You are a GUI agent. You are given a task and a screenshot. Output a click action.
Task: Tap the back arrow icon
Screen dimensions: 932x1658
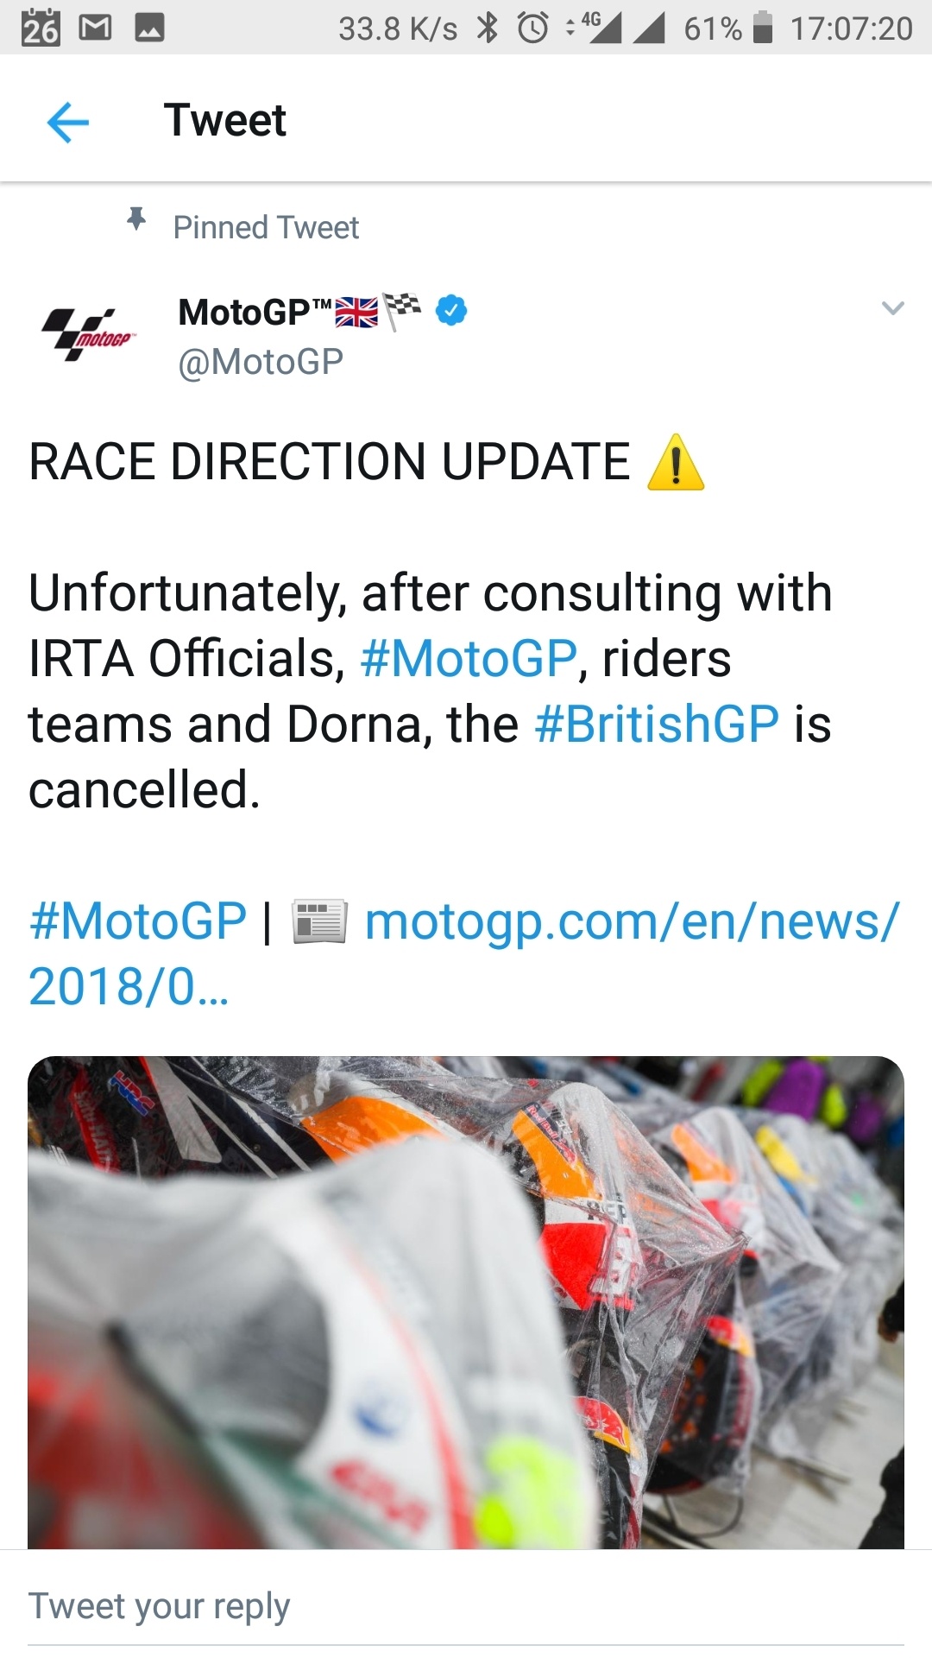click(x=68, y=121)
